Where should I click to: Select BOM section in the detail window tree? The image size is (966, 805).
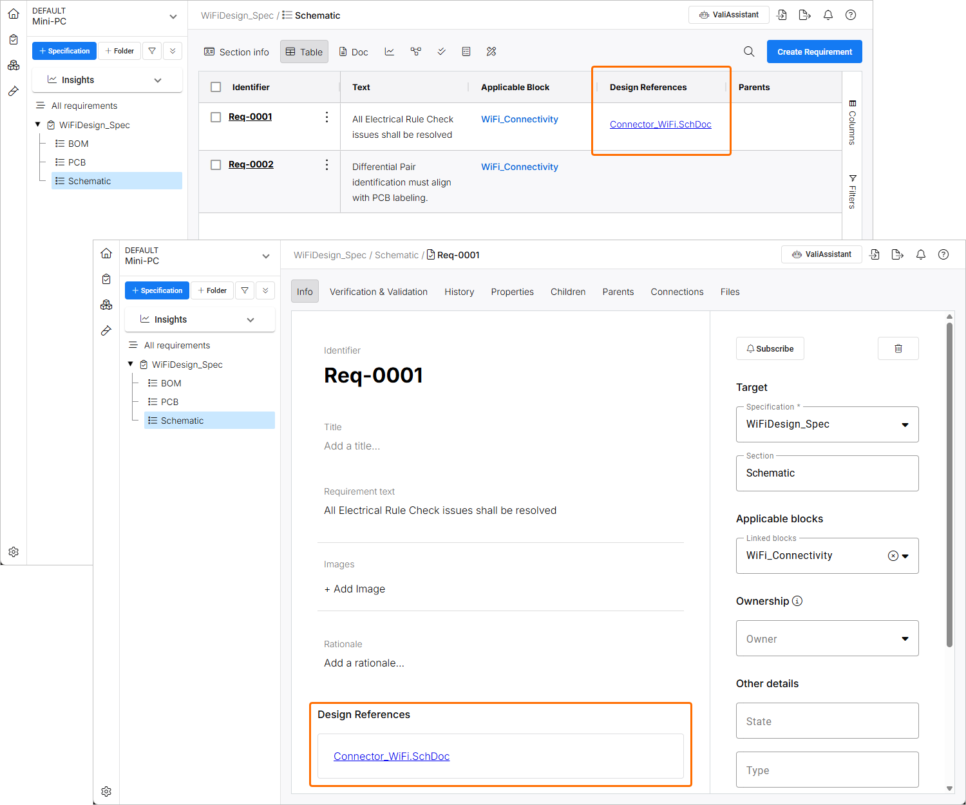[x=171, y=383]
